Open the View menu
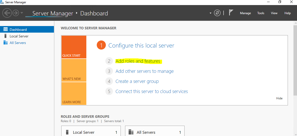This screenshot has height=136, width=297. (274, 13)
